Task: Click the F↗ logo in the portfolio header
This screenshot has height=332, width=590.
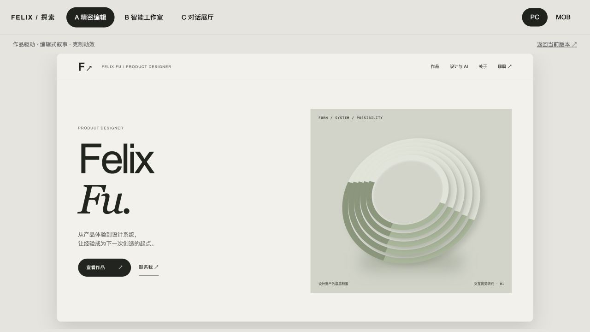Action: pos(85,67)
